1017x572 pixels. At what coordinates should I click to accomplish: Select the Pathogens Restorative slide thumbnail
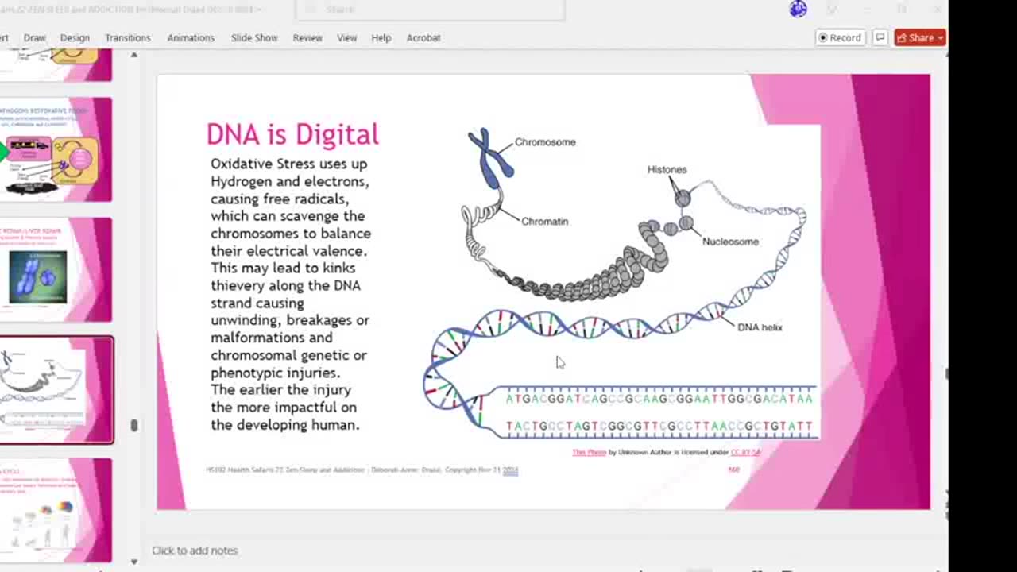tap(56, 149)
